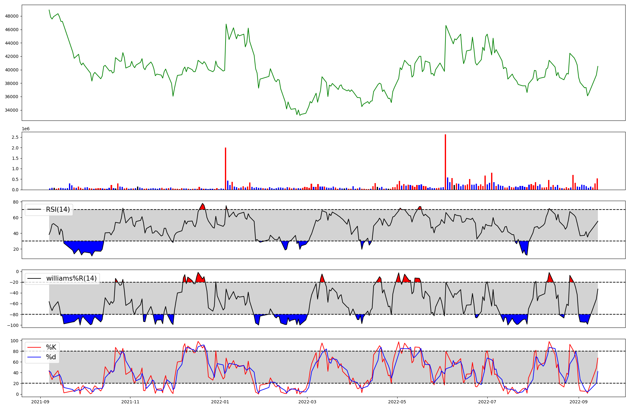Image resolution: width=630 pixels, height=409 pixels.
Task: Click the 2022-09 x-axis date label
Action: pos(579,402)
